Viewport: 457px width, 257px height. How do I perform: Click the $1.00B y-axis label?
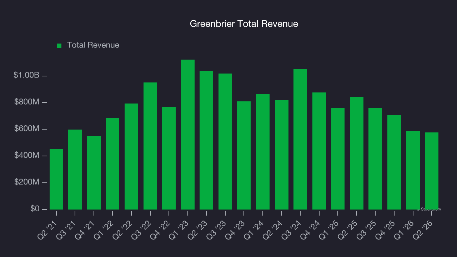[x=26, y=75]
